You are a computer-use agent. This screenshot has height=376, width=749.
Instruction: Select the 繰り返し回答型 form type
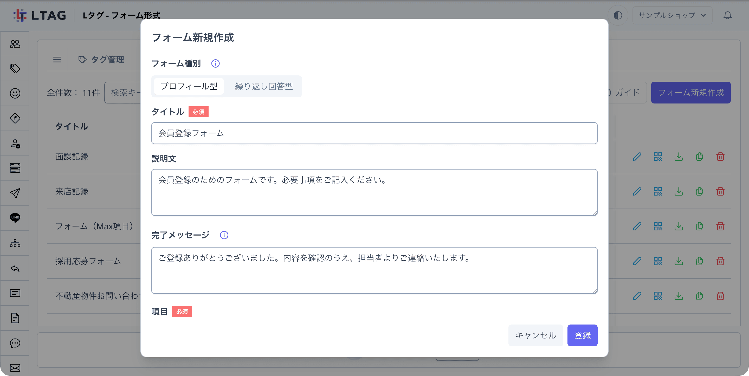click(264, 86)
